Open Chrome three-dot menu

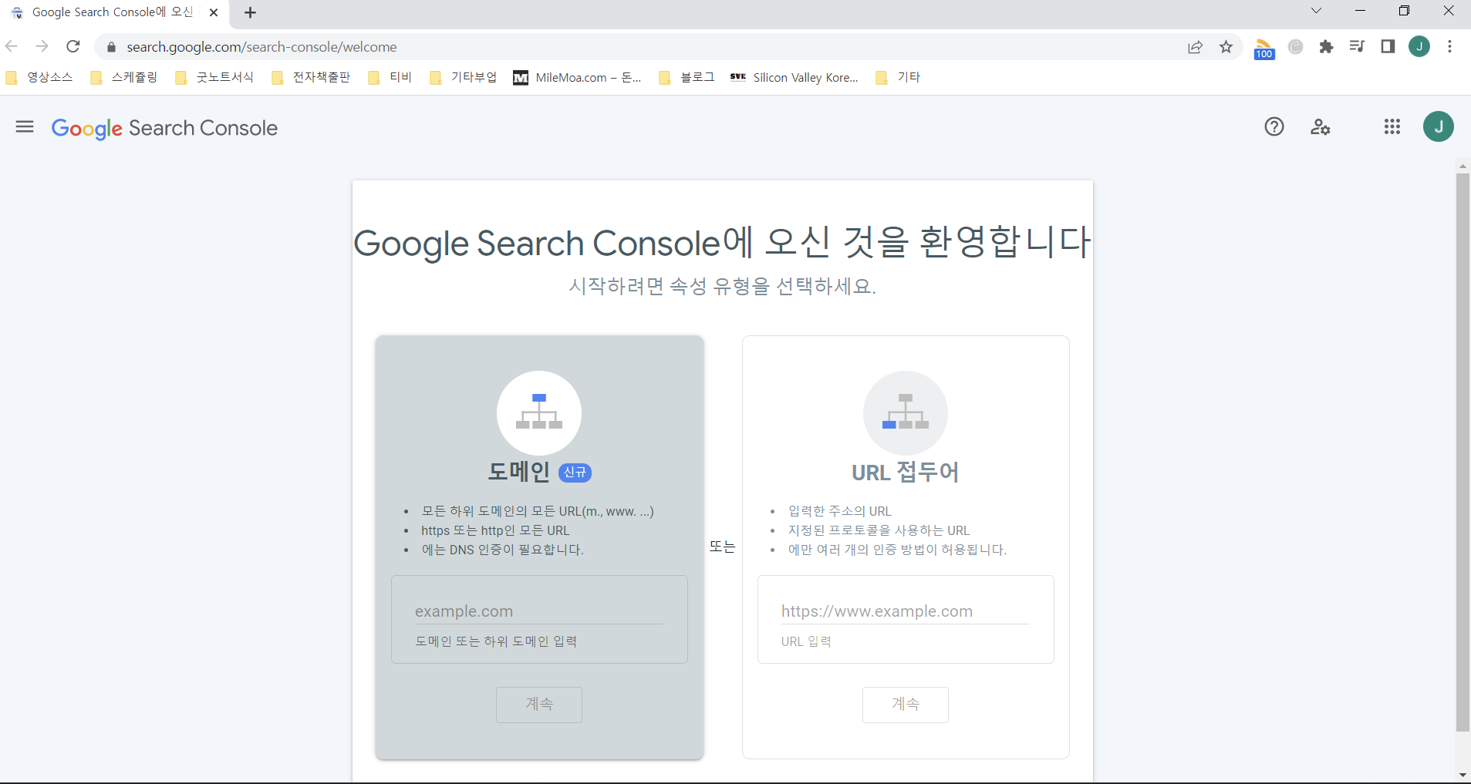click(1450, 47)
